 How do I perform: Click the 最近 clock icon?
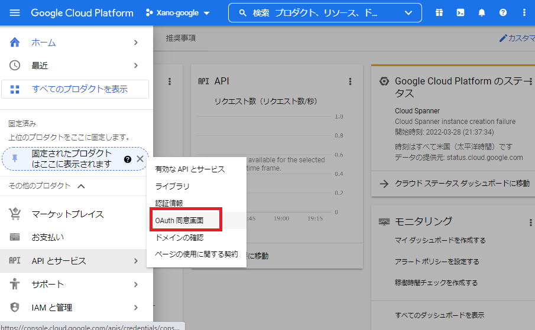point(15,66)
